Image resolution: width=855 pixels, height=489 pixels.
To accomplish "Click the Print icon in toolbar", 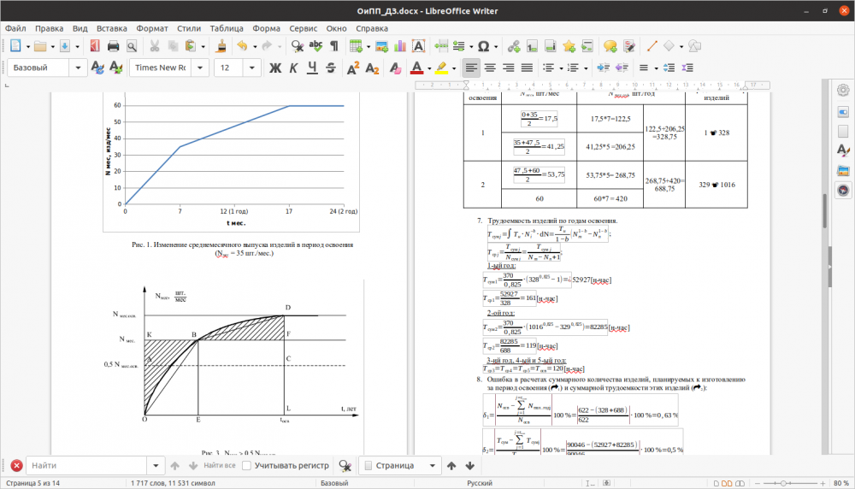I will click(x=113, y=46).
